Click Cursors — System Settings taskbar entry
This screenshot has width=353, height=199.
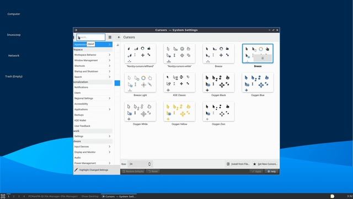119,196
